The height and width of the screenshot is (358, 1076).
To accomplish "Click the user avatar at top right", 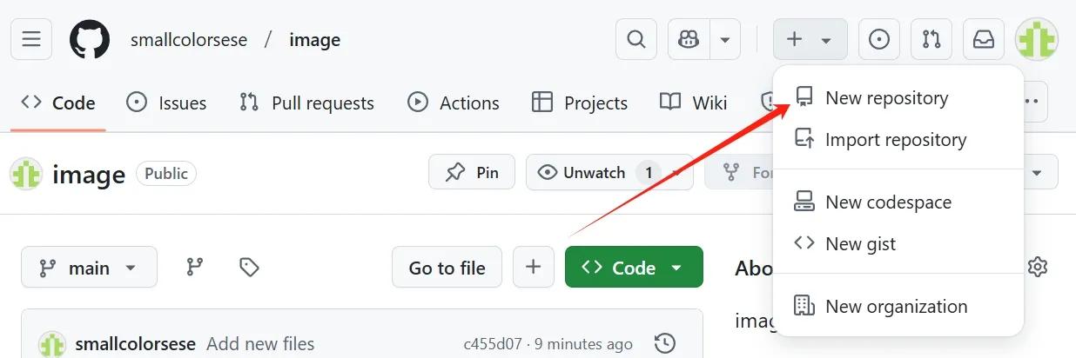I will pos(1037,39).
